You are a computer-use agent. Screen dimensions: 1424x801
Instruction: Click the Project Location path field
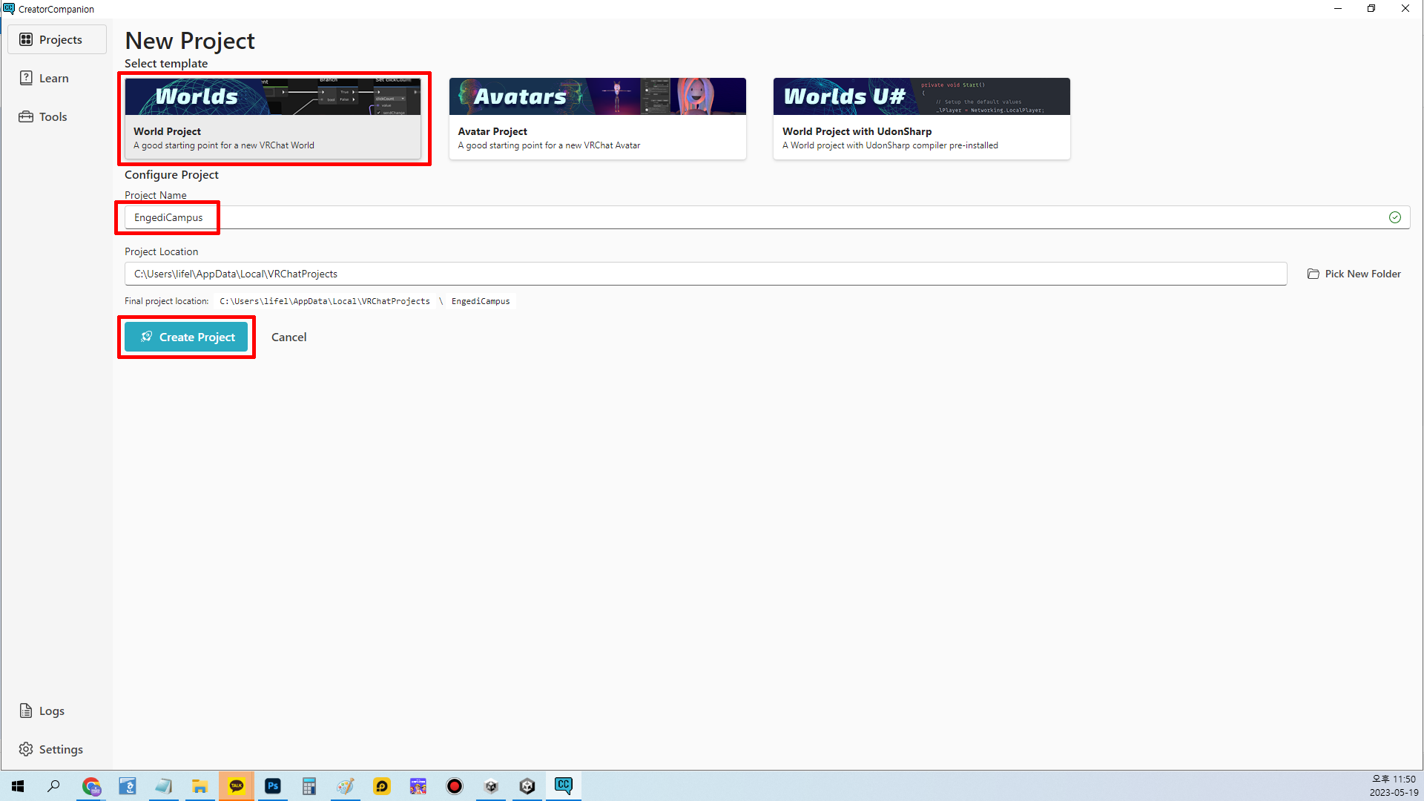pos(705,274)
